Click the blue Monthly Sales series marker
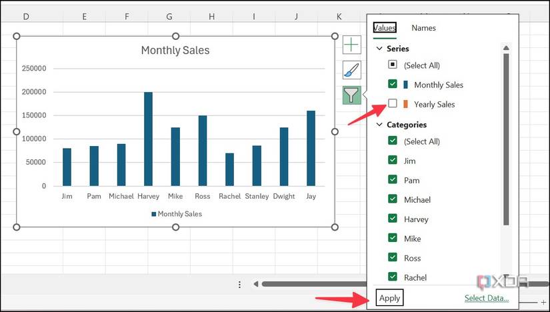Screen dimensions: 550x312 pyautogui.click(x=406, y=85)
